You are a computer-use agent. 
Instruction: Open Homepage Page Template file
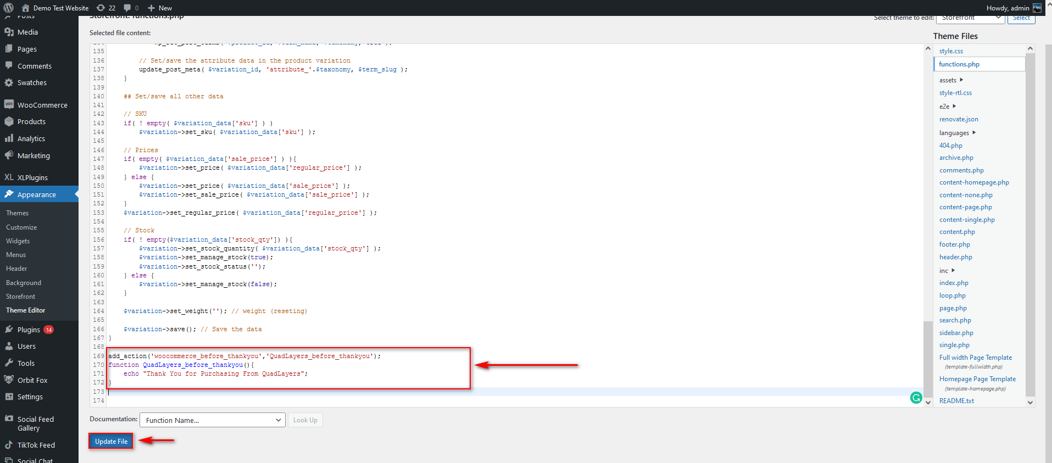977,379
